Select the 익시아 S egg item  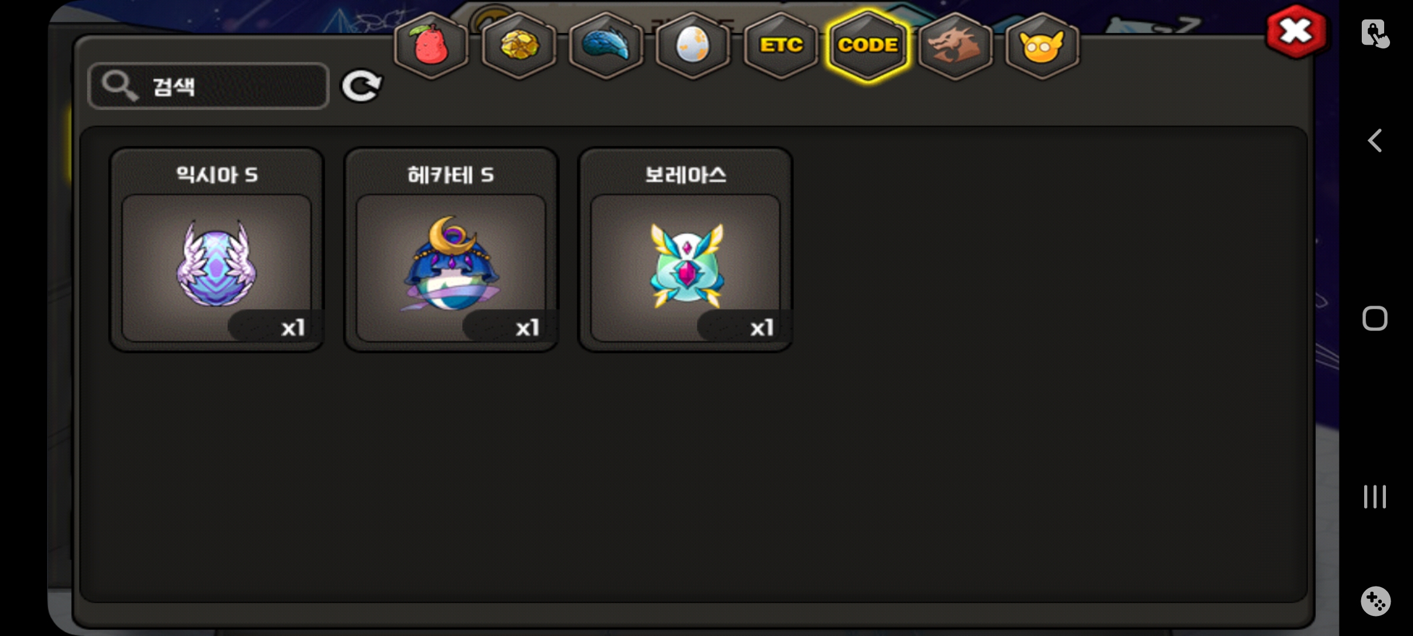pos(217,250)
